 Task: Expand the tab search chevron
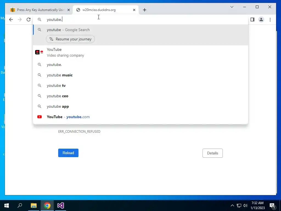pyautogui.click(x=232, y=7)
